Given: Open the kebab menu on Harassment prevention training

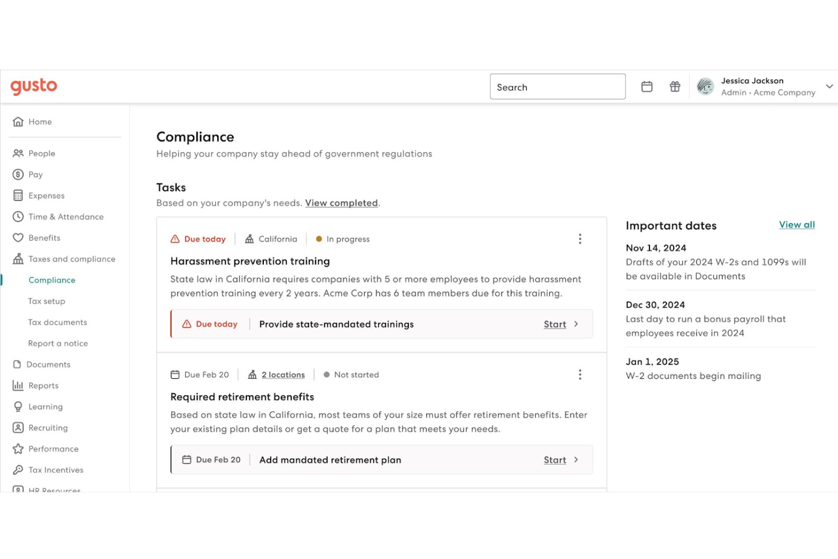Looking at the screenshot, I should pyautogui.click(x=580, y=238).
